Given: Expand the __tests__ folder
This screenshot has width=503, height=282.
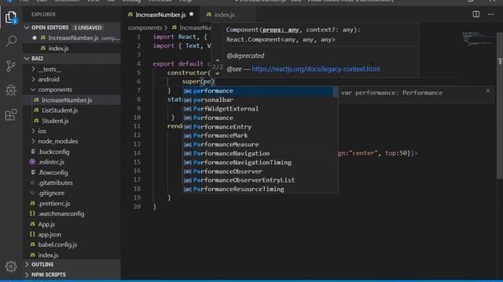Looking at the screenshot, I should [x=33, y=69].
